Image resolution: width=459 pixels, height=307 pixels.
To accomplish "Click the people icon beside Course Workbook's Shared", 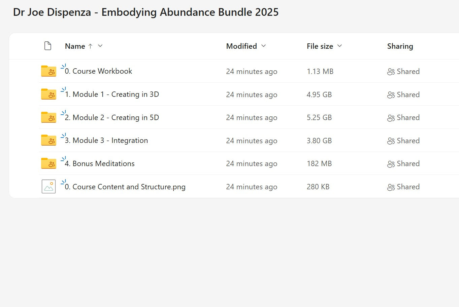I will pos(391,72).
